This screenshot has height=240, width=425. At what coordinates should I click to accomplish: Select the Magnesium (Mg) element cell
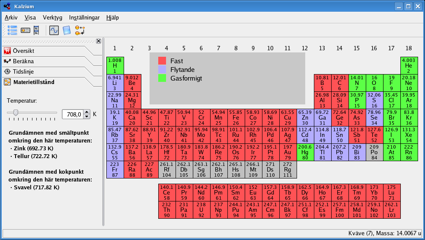(x=132, y=100)
